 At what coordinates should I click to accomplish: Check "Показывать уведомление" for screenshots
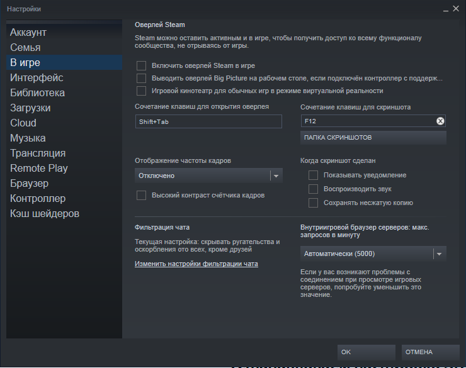click(x=313, y=175)
